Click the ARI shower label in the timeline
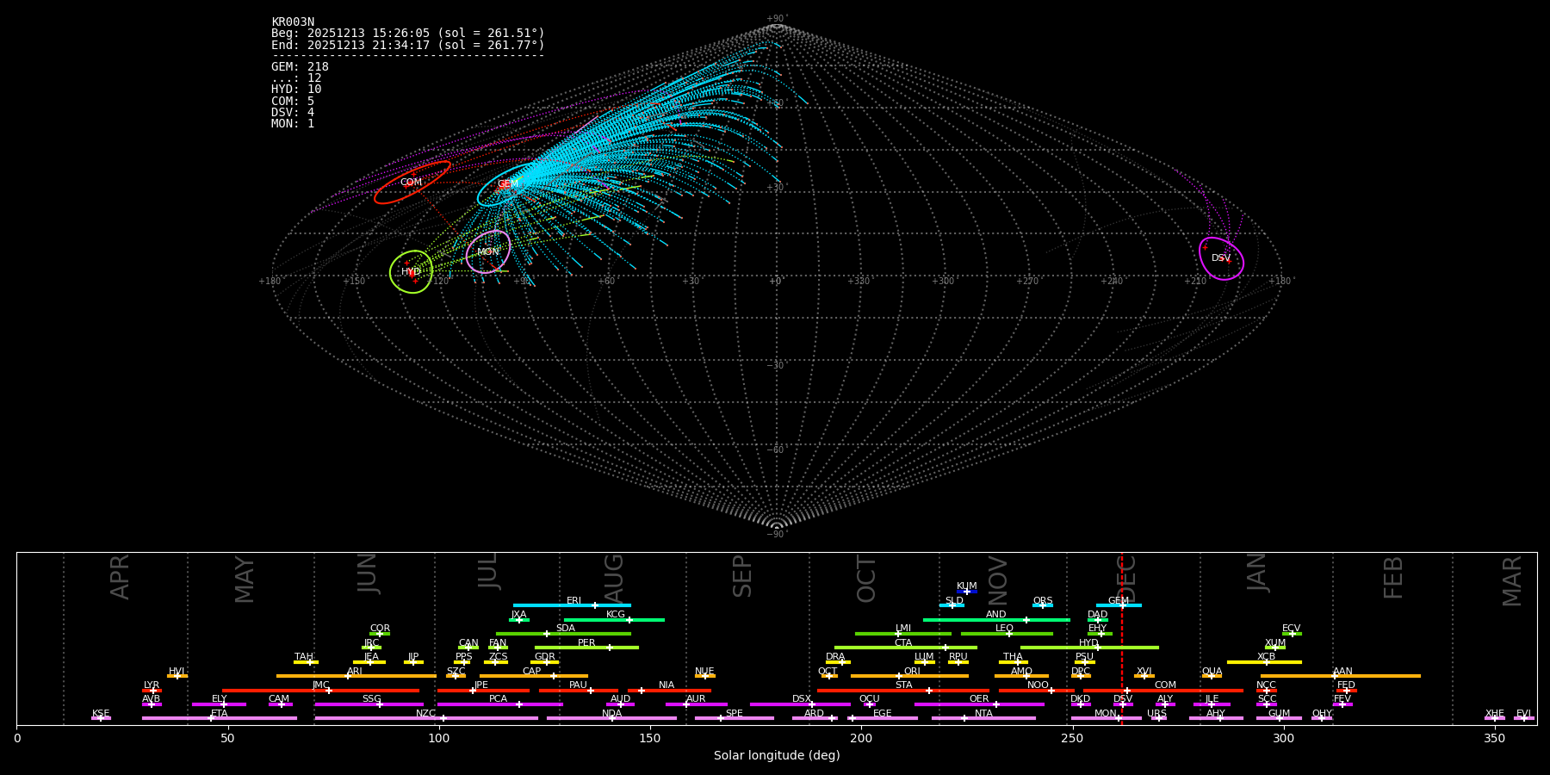The width and height of the screenshot is (1550, 775). tap(354, 671)
